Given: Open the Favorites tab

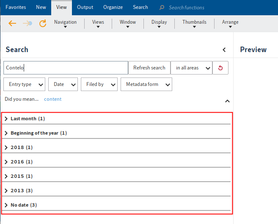Looking at the screenshot, I should click(16, 7).
